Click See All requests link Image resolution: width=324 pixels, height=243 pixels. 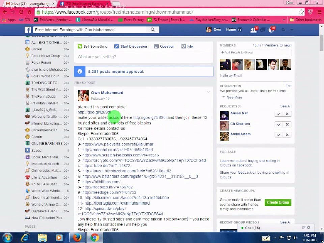pyautogui.click(x=286, y=106)
